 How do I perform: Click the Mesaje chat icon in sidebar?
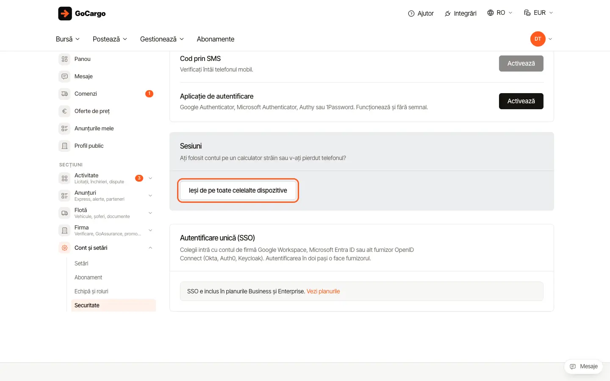point(64,77)
